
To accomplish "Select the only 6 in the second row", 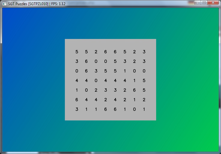I will pyautogui.click(x=86, y=61).
